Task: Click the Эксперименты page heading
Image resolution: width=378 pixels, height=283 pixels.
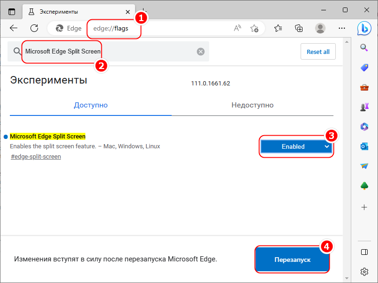Action: point(48,80)
